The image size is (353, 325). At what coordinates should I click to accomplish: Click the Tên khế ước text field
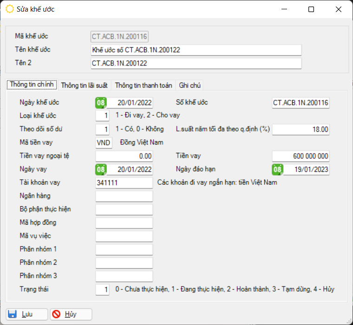[x=196, y=50]
